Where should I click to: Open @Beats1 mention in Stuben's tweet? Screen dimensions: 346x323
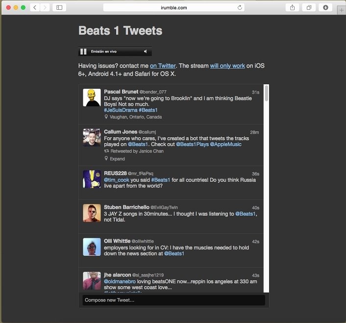[246, 214]
